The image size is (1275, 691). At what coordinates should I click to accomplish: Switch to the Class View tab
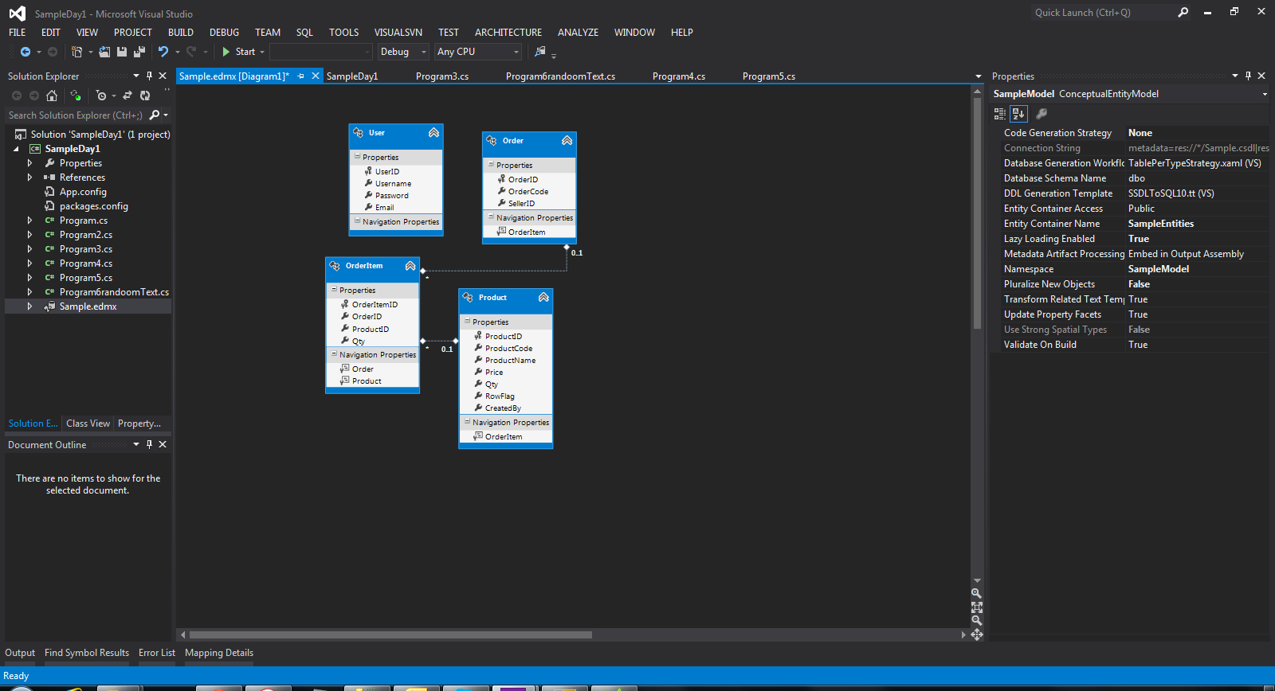88,424
